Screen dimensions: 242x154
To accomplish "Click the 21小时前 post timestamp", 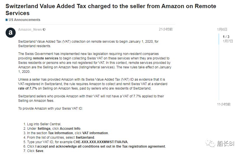I will (x=166, y=29).
